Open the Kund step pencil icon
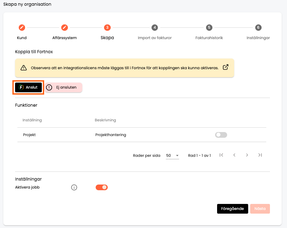The width and height of the screenshot is (287, 228). point(22,28)
